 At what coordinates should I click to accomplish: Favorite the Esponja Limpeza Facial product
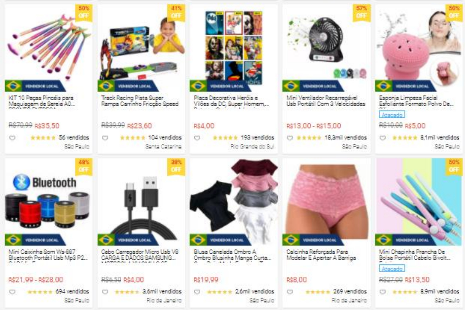point(382,138)
